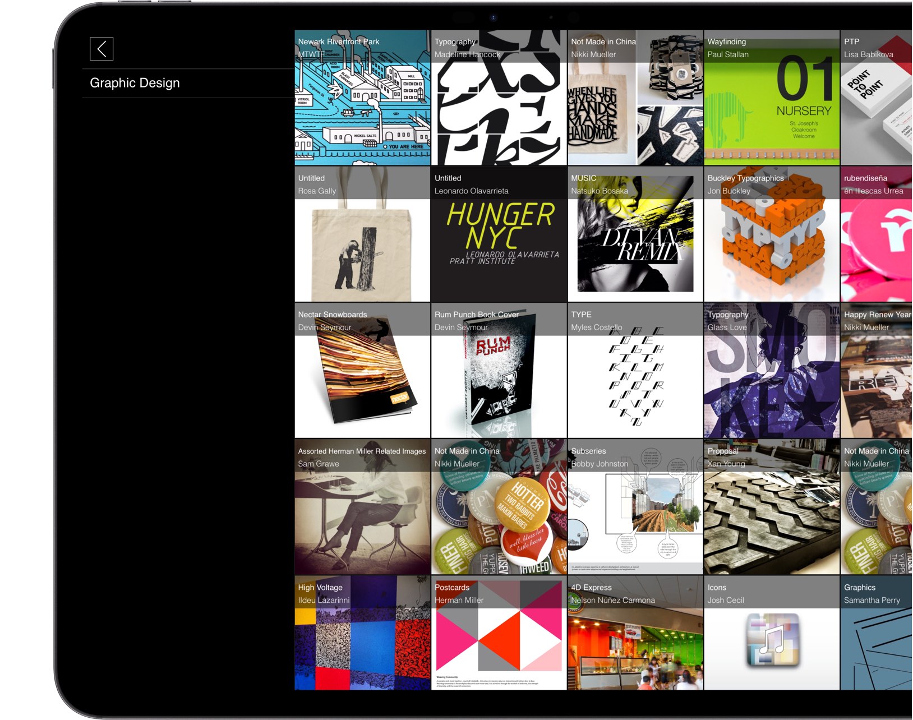The height and width of the screenshot is (720, 913).
Task: View Nectar Snowboards by Devin Seymour
Action: [361, 371]
